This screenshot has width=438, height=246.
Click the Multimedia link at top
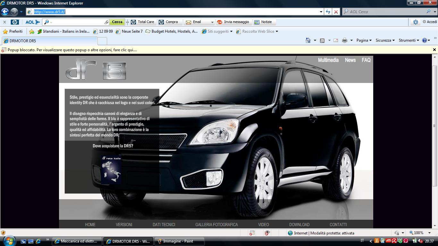pyautogui.click(x=328, y=60)
